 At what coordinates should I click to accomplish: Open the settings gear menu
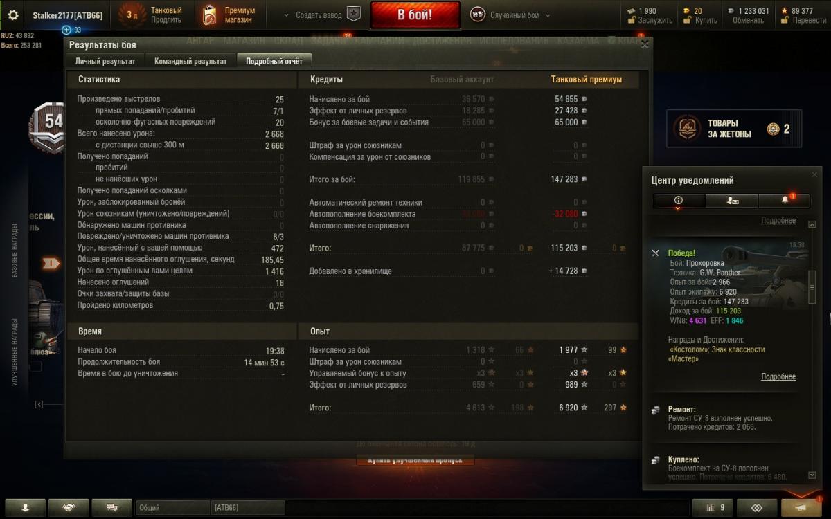coord(12,15)
